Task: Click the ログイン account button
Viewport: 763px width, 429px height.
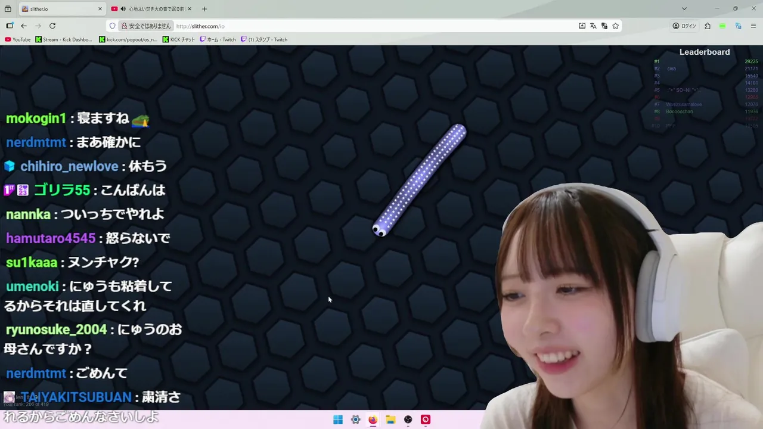Action: pos(684,26)
